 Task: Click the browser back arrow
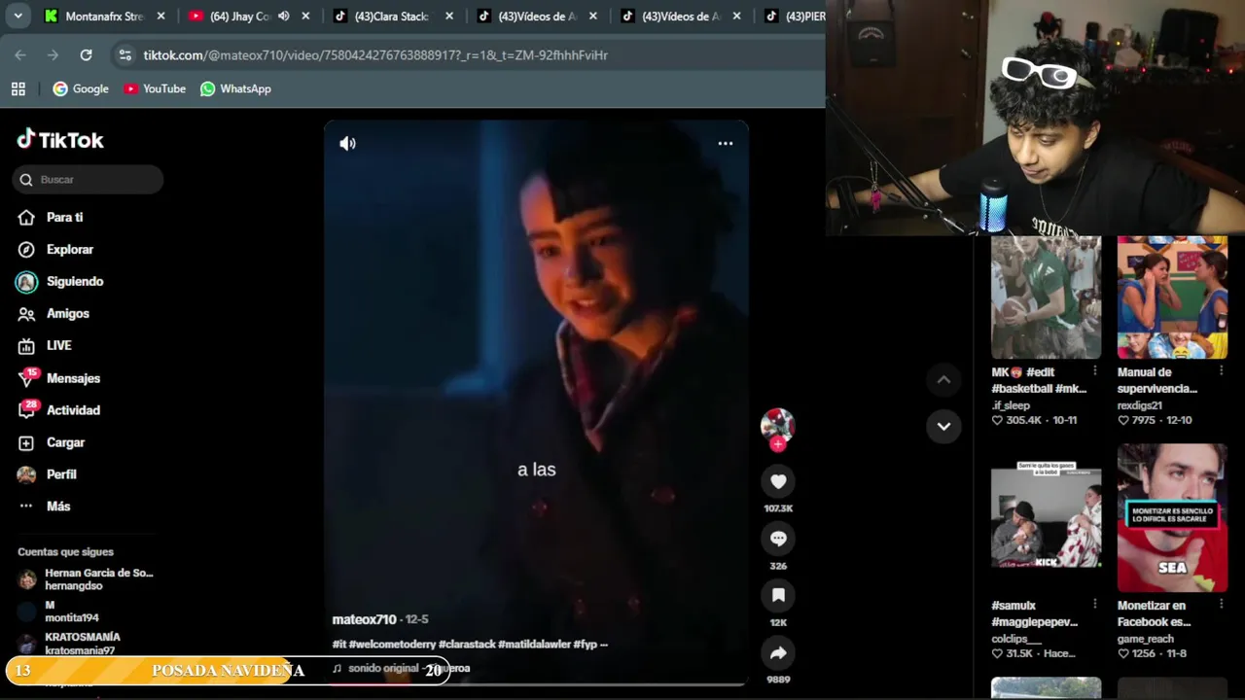20,55
